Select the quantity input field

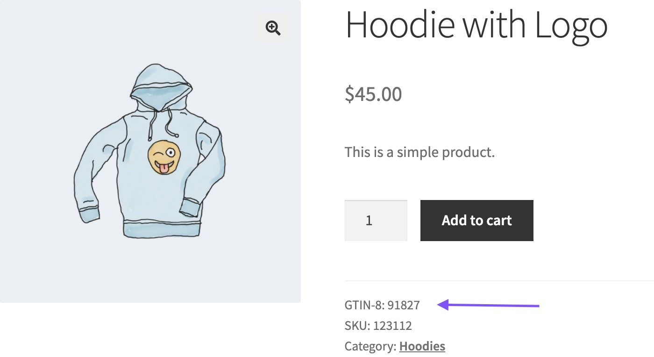tap(376, 221)
